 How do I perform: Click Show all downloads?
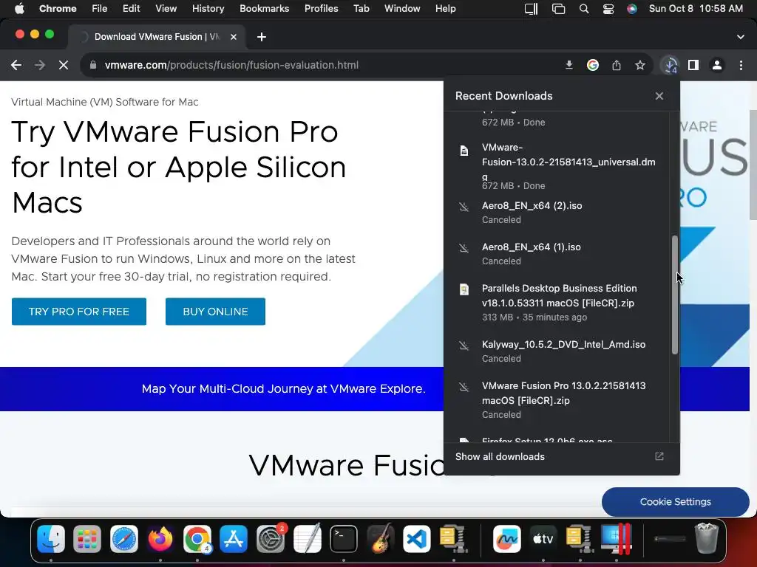500,456
